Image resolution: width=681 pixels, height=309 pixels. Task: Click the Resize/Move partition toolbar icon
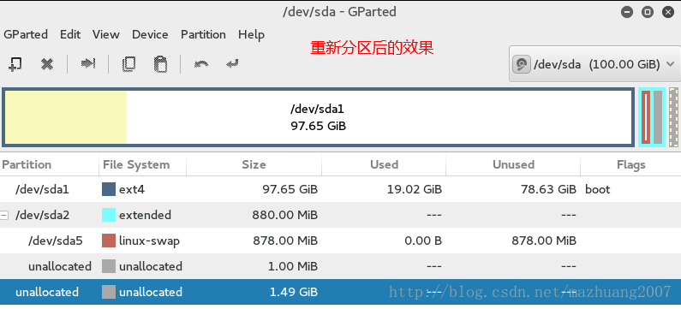(87, 64)
